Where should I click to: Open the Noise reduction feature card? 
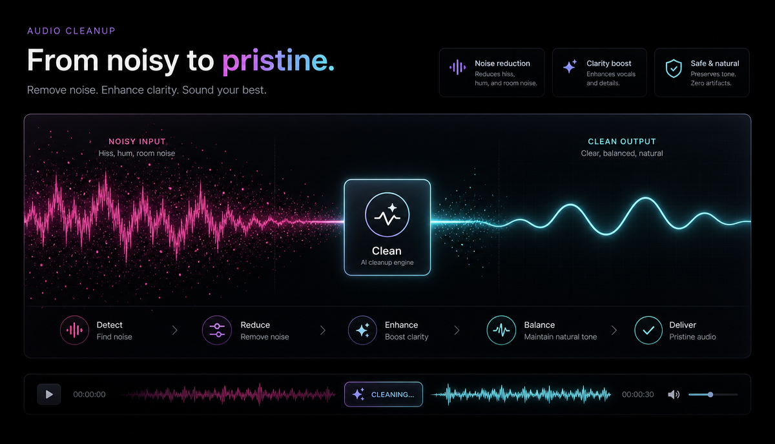click(x=491, y=72)
